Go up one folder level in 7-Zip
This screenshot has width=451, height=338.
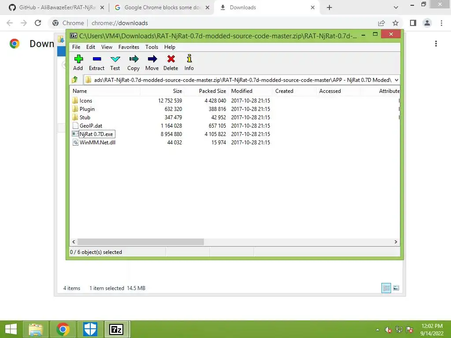pyautogui.click(x=75, y=80)
